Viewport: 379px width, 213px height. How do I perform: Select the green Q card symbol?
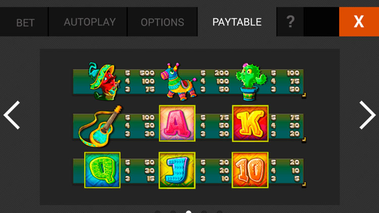(102, 170)
